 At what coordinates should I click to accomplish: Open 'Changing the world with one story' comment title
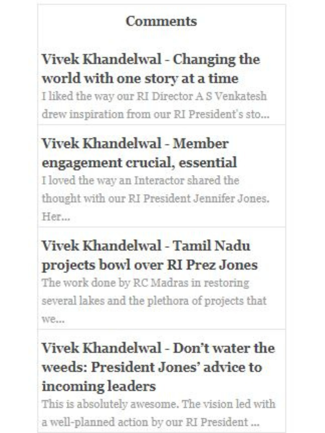click(x=151, y=69)
